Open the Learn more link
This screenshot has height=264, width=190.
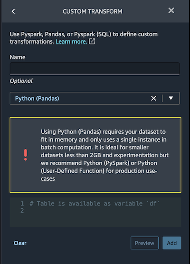[x=71, y=41]
